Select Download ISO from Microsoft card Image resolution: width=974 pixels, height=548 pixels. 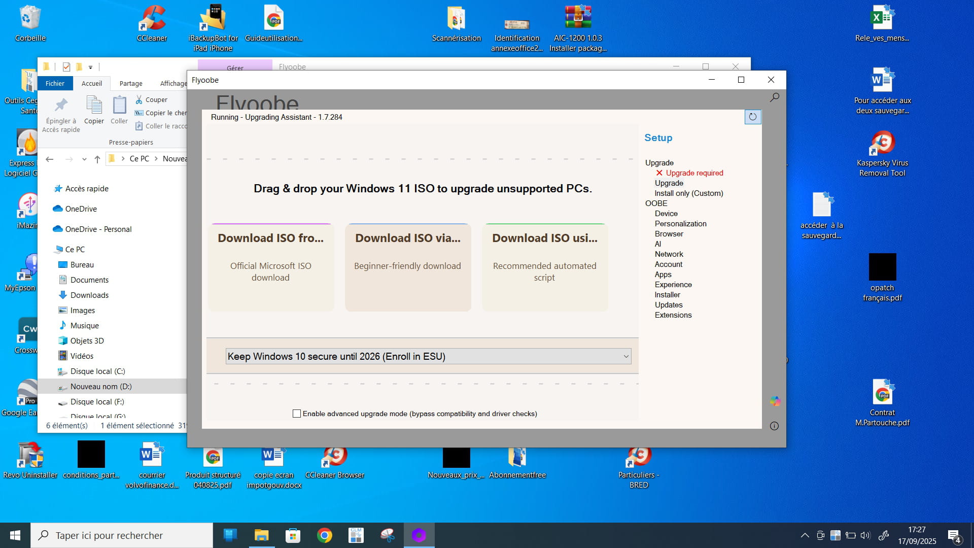(271, 267)
